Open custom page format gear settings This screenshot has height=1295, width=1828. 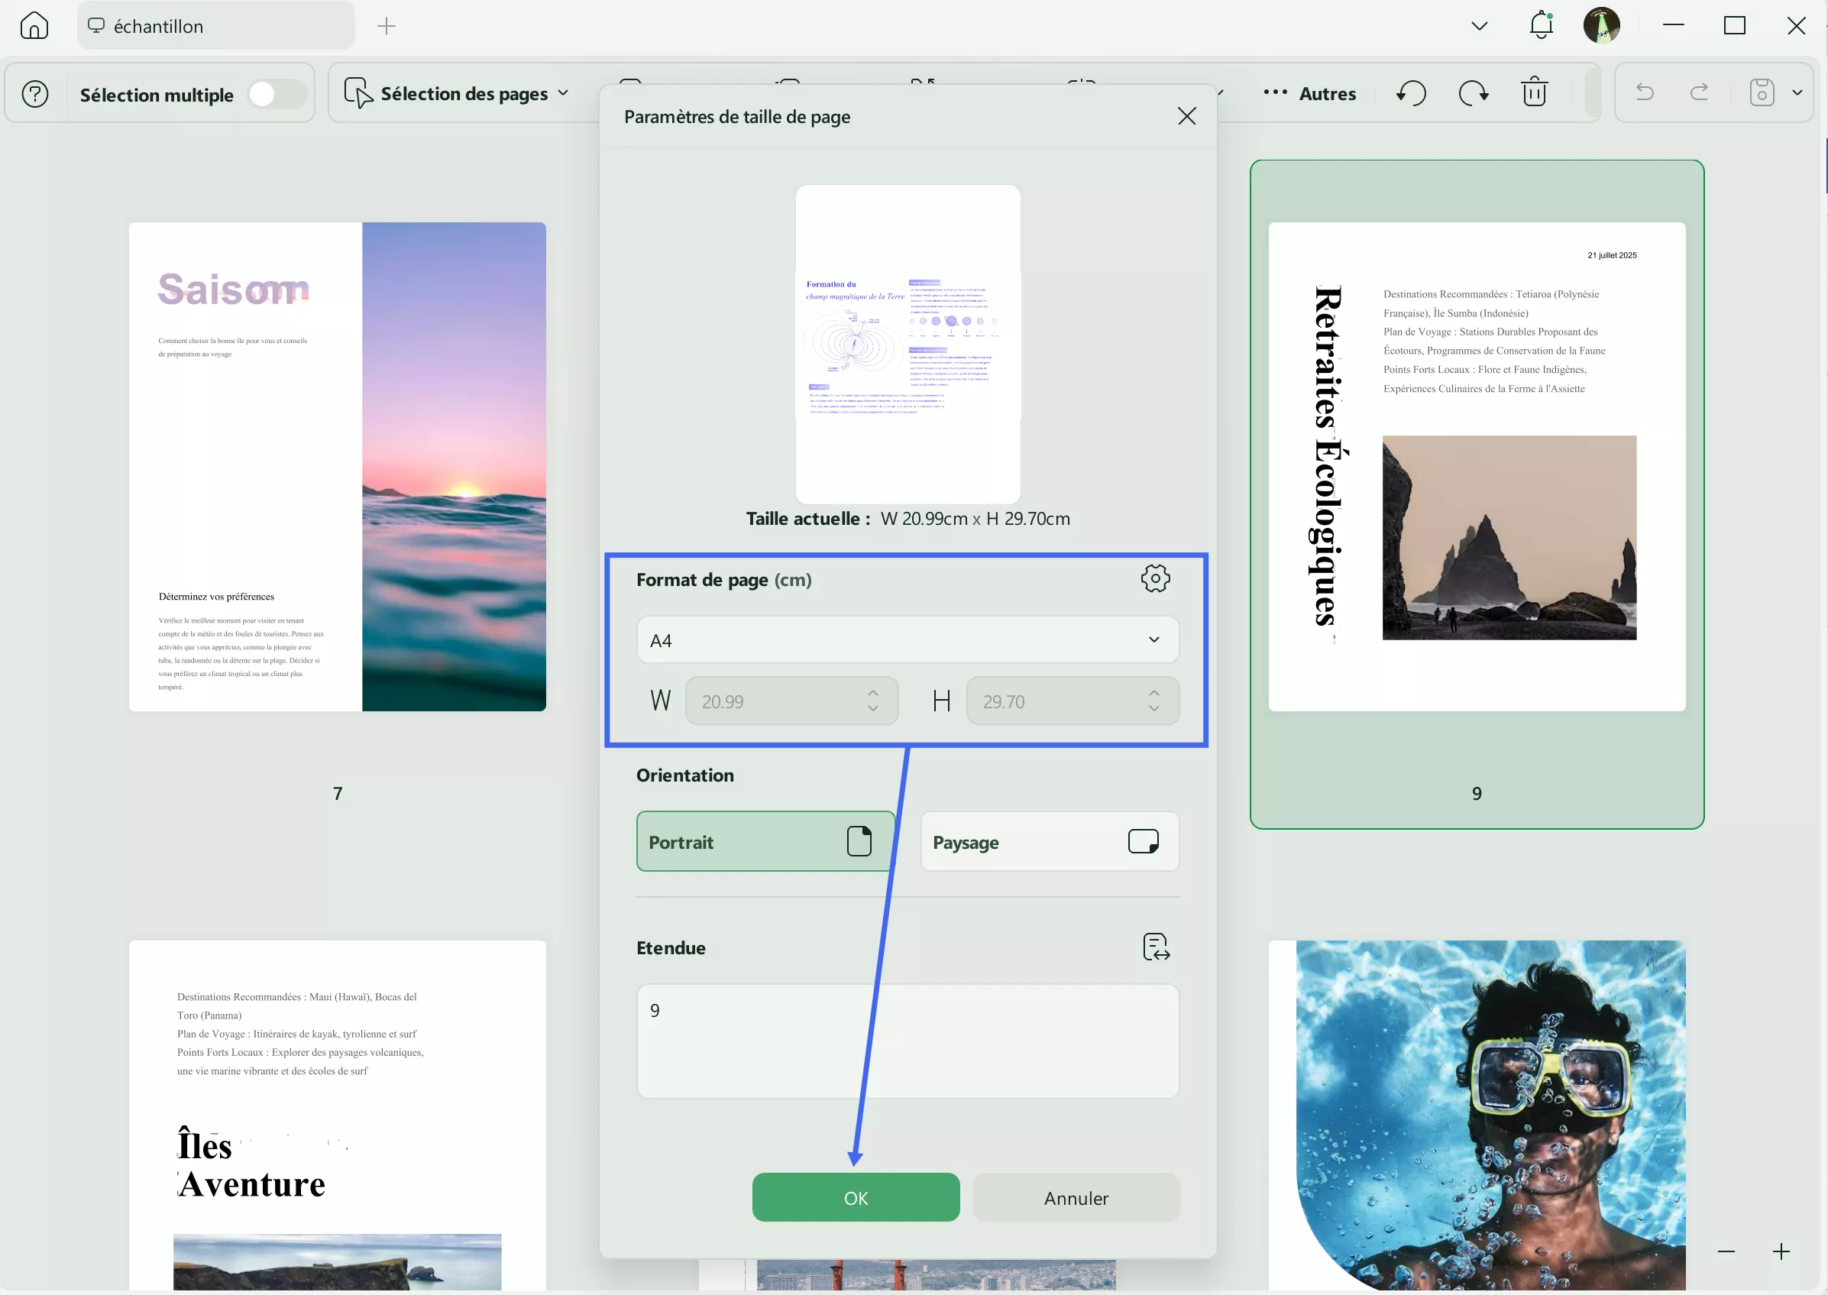[1154, 579]
